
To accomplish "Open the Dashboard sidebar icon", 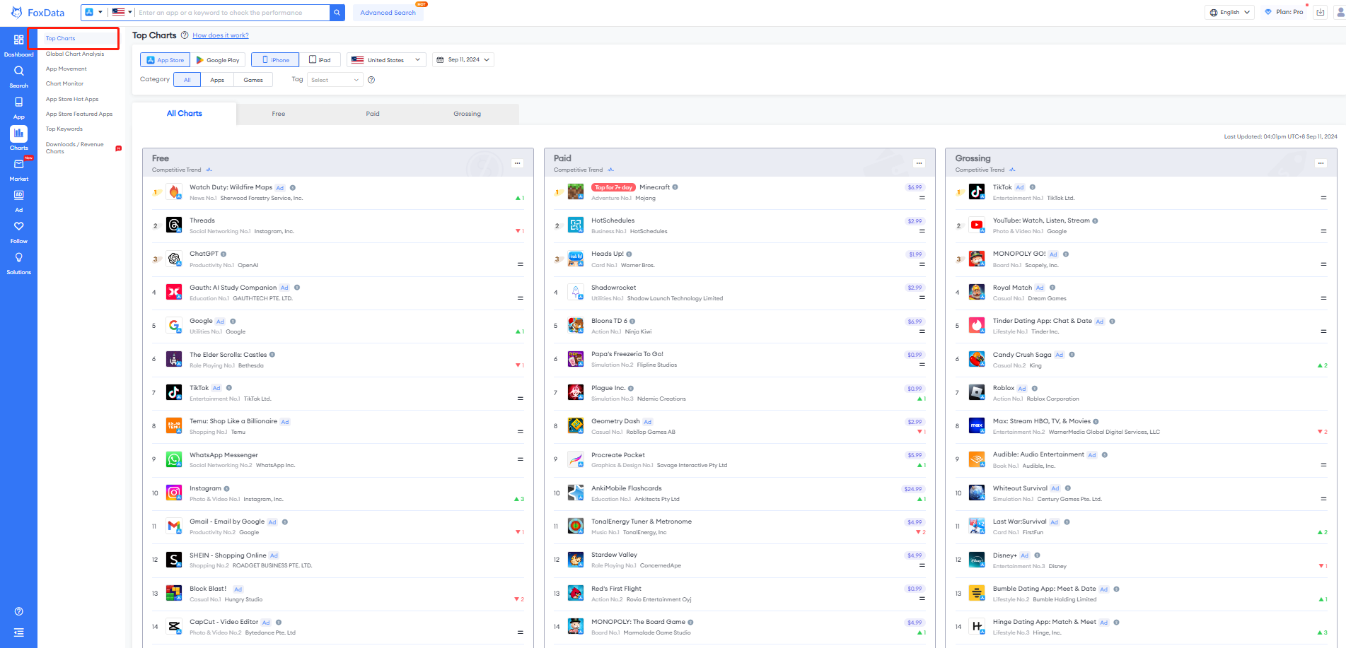I will point(18,40).
